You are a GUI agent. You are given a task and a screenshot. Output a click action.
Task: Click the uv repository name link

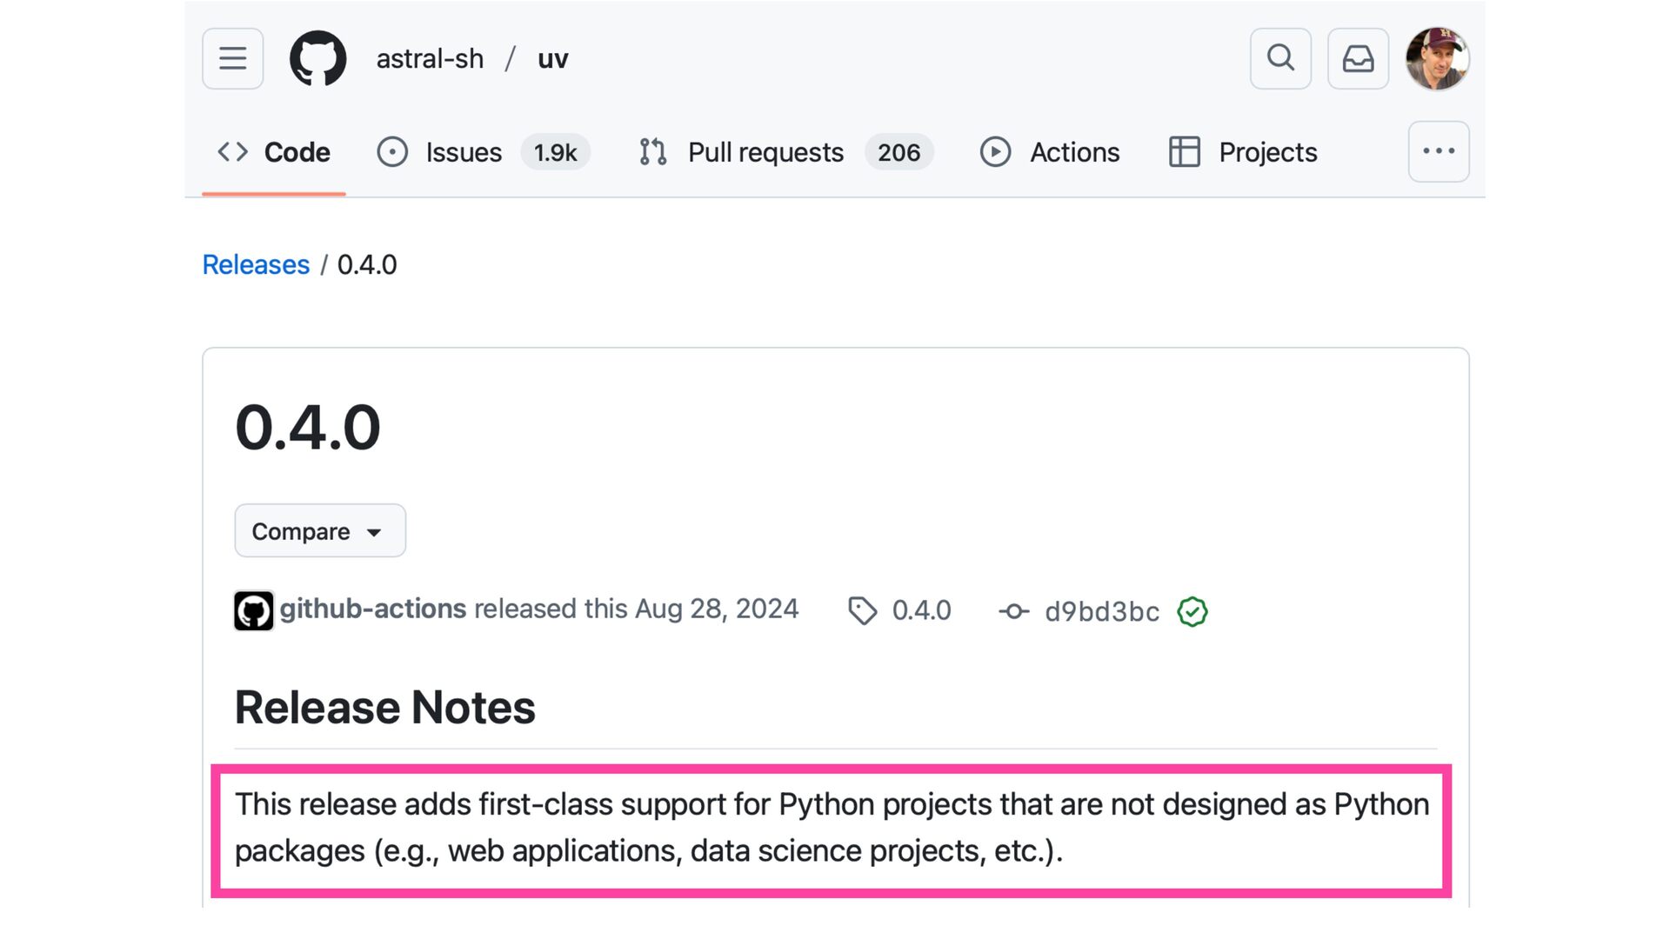tap(552, 58)
